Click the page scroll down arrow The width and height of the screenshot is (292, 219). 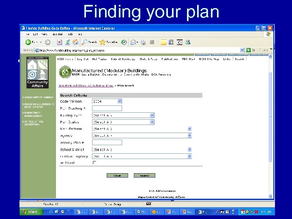tap(271, 196)
